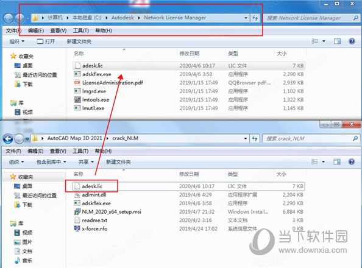Select lmtools.exe file
The height and width of the screenshot is (268, 362).
(189, 100)
